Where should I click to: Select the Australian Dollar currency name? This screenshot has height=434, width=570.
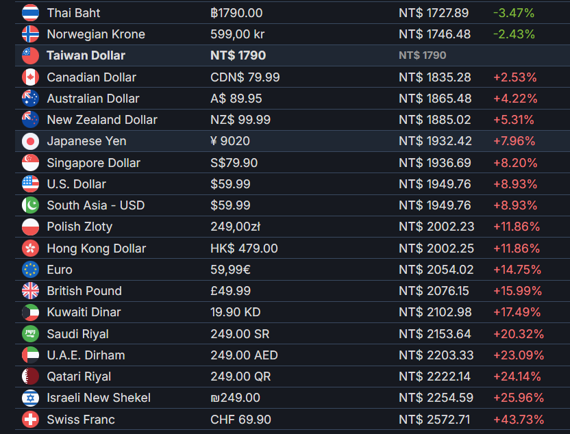click(93, 99)
